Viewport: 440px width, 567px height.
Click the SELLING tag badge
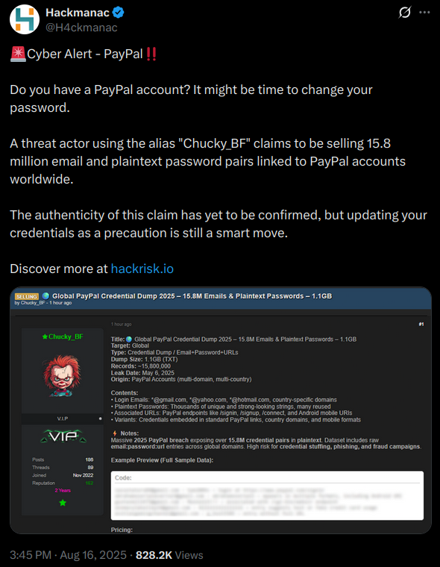(27, 296)
